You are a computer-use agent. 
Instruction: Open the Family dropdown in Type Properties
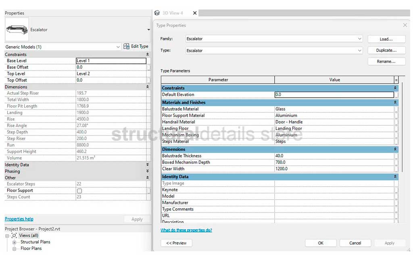(x=360, y=39)
